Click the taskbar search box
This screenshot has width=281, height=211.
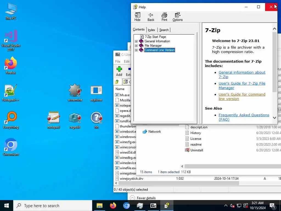(x=53, y=206)
